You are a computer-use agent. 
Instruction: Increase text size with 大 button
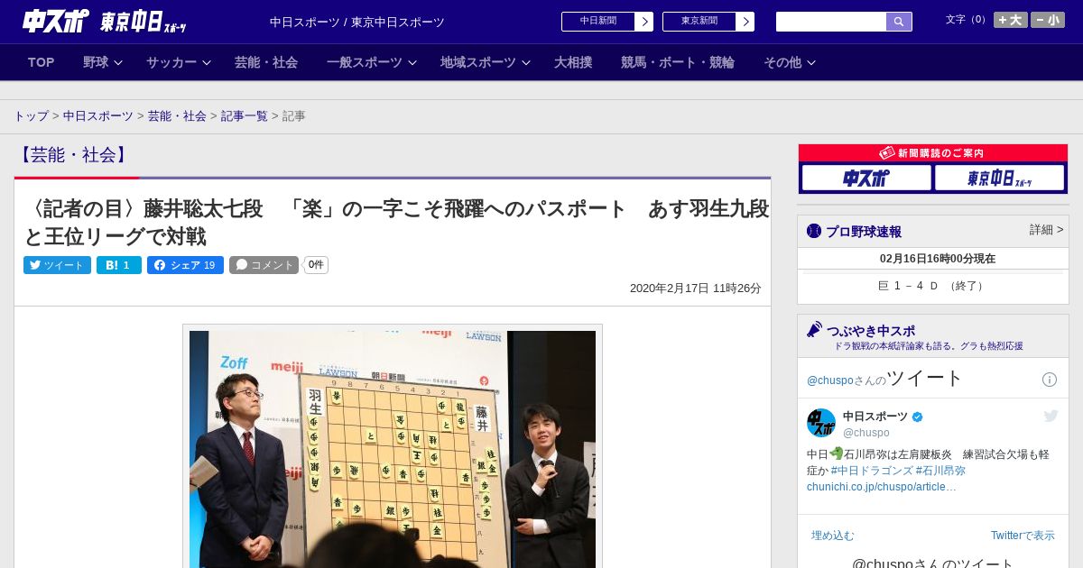[1011, 20]
